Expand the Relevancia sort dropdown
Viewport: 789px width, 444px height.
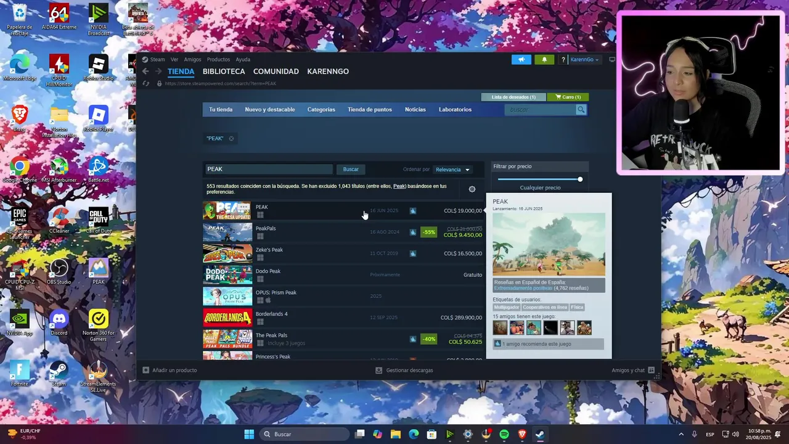(452, 170)
